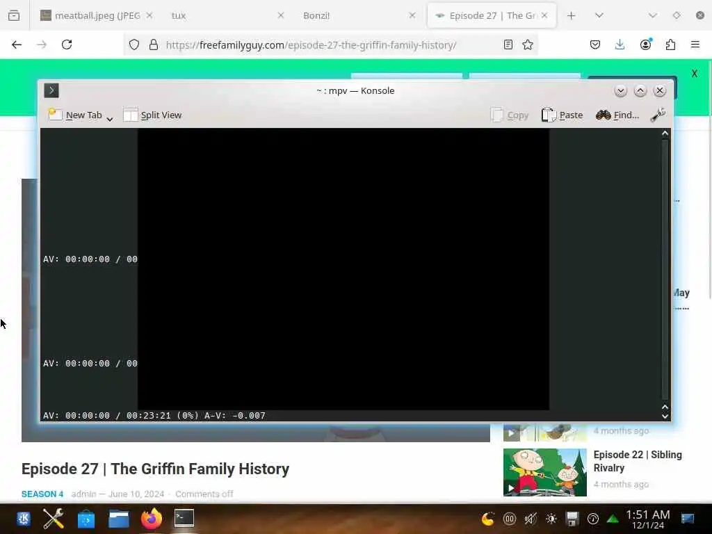Click Konsole scrollbar up arrow
The height and width of the screenshot is (534, 712).
coord(665,133)
